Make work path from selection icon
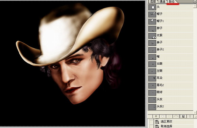Image resolution: width=197 pixels, height=128 pixels. [176, 116]
